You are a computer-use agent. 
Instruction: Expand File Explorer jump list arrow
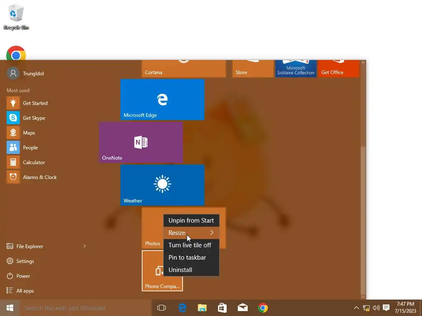[x=84, y=246]
